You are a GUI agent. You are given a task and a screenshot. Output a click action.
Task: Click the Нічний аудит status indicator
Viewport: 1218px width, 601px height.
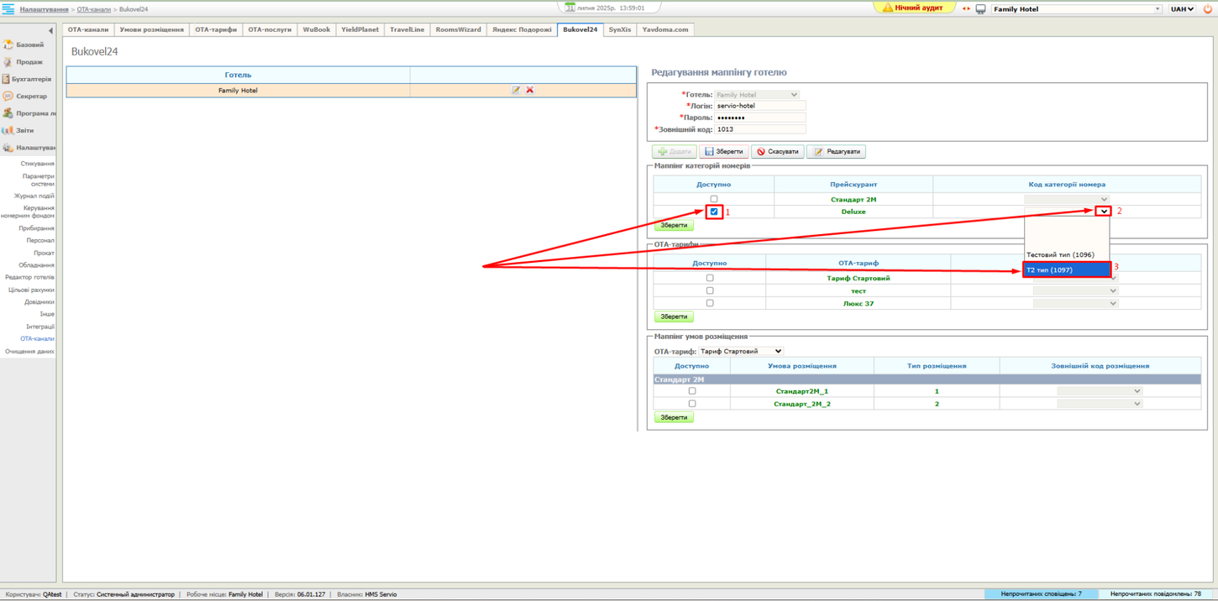tap(916, 8)
